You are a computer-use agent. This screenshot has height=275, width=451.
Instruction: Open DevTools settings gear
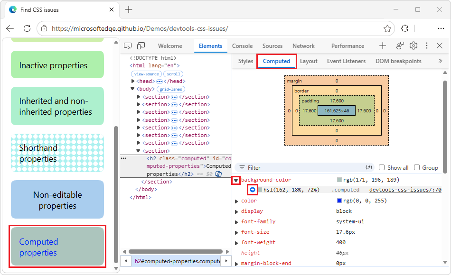pyautogui.click(x=413, y=46)
